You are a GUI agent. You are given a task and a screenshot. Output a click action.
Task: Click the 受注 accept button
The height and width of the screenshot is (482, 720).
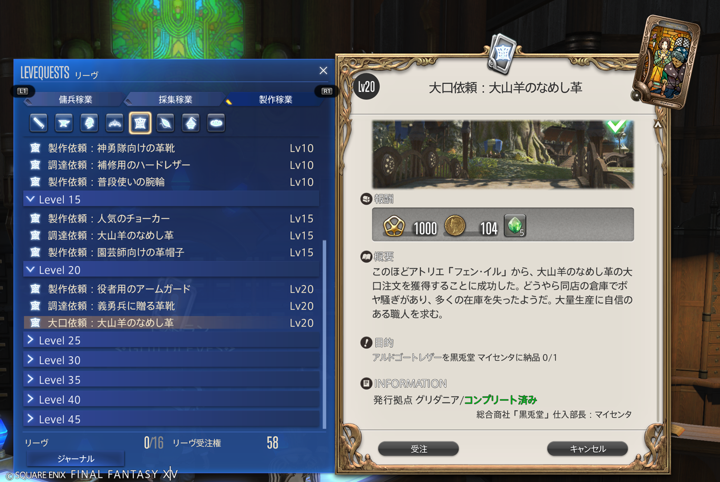[x=419, y=449]
